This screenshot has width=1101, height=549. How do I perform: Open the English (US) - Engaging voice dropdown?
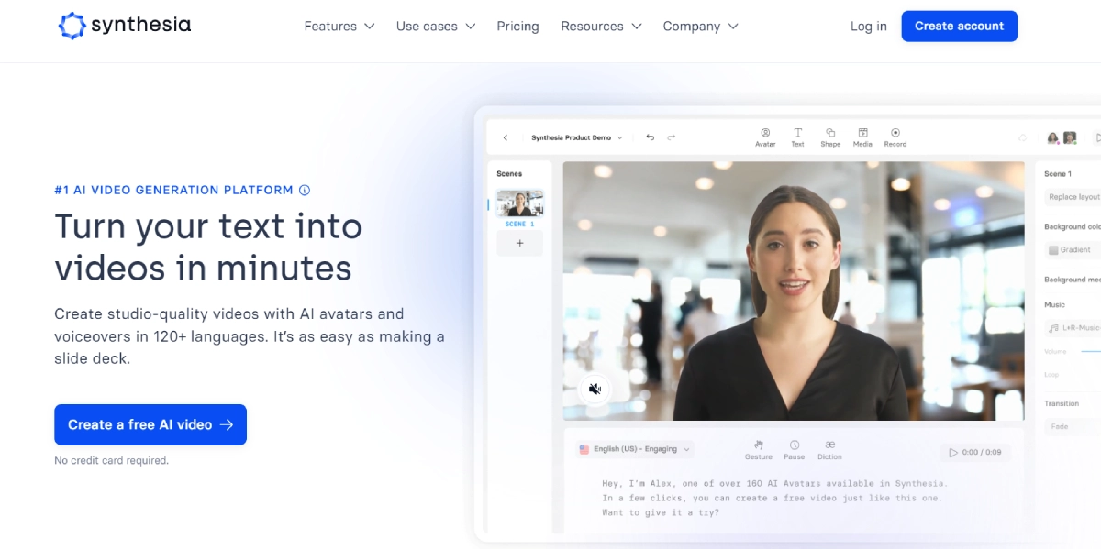(x=635, y=449)
